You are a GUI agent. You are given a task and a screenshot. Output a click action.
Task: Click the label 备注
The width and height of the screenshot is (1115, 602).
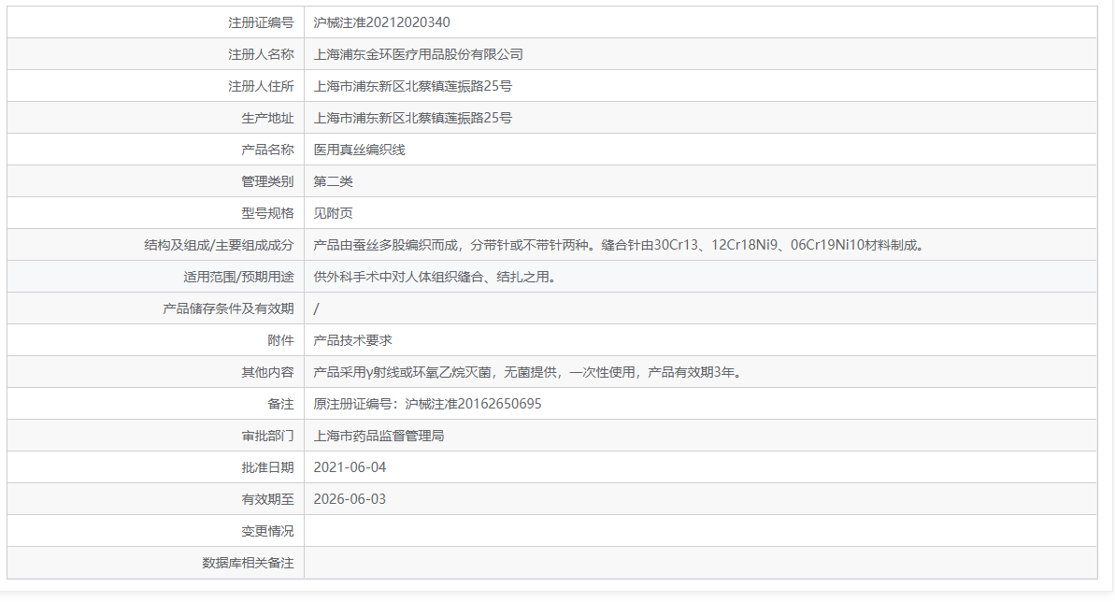[x=281, y=404]
